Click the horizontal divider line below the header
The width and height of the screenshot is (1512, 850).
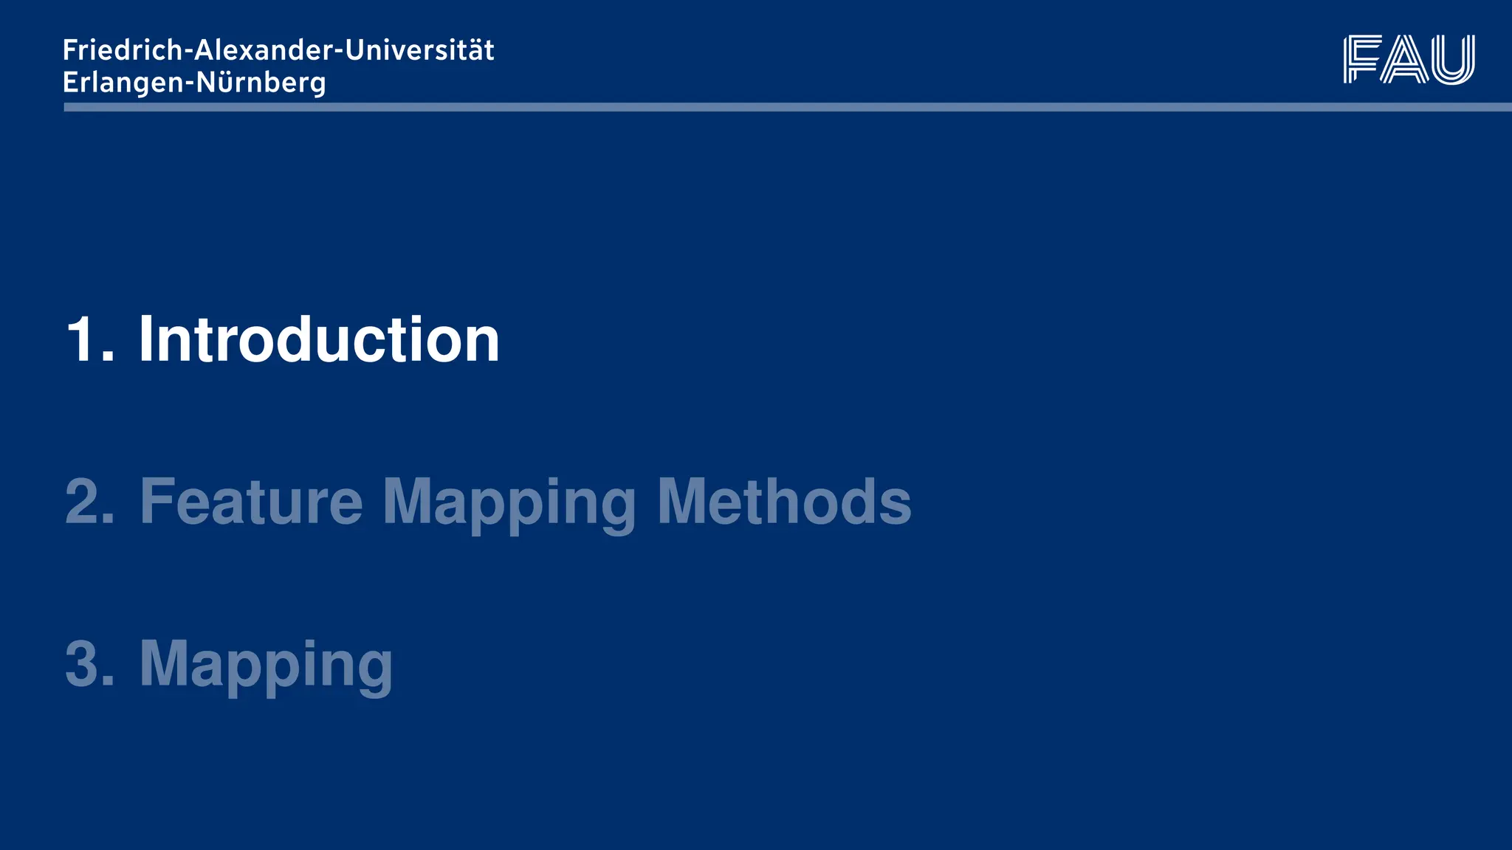787,107
